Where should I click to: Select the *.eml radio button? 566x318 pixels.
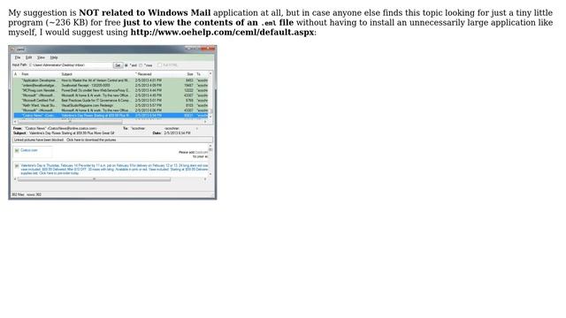pos(126,65)
